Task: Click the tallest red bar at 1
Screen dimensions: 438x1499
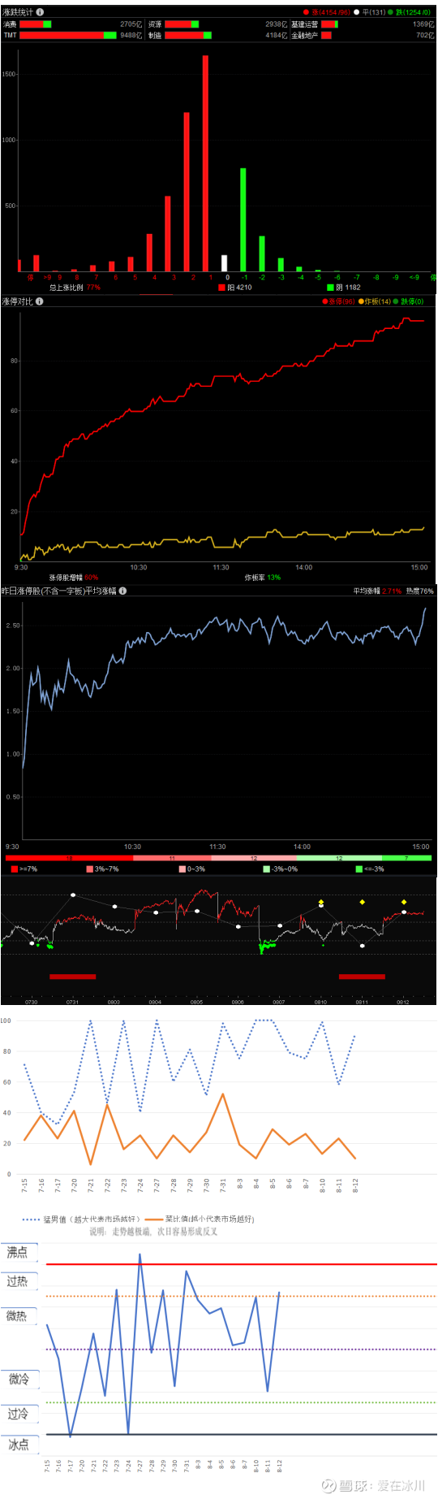Action: [205, 163]
